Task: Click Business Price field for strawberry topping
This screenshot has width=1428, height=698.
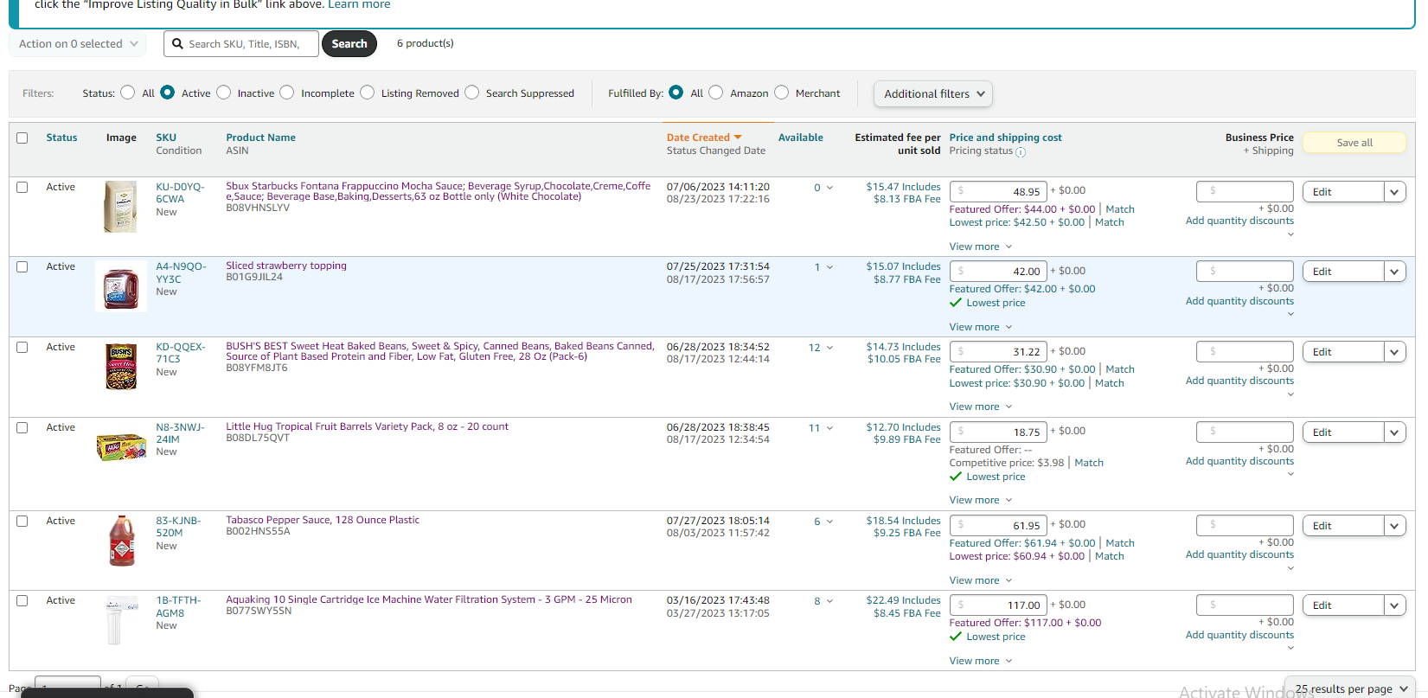Action: click(x=1245, y=272)
